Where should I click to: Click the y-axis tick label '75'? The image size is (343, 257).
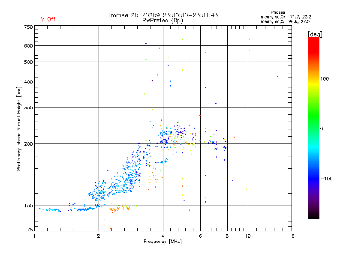pos(30,230)
